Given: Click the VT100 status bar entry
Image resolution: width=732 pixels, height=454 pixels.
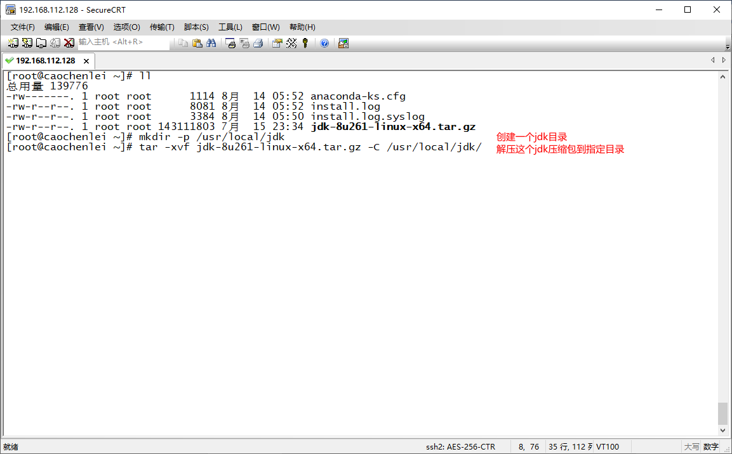Looking at the screenshot, I should pos(608,446).
